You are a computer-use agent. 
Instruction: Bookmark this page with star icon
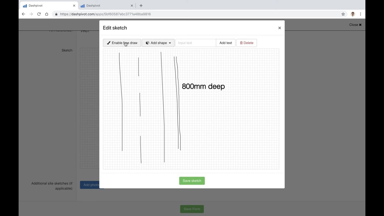point(343,14)
